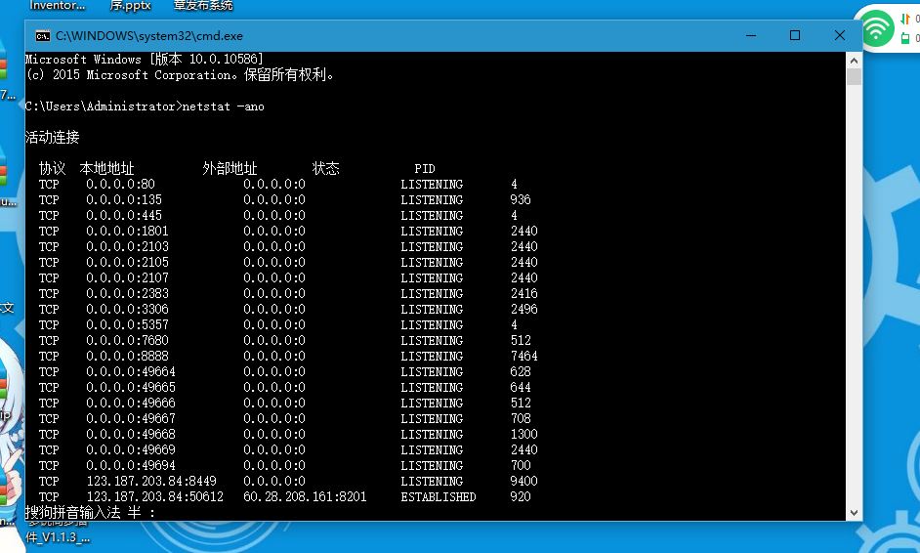Click the 章发布系统 desktop shortcut label
This screenshot has height=553, width=920.
point(203,6)
